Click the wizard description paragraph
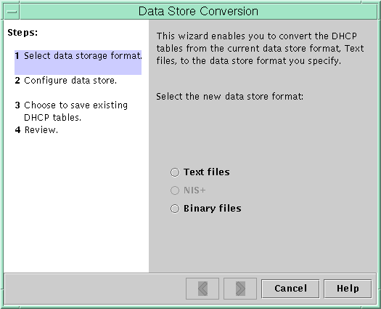 click(260, 49)
